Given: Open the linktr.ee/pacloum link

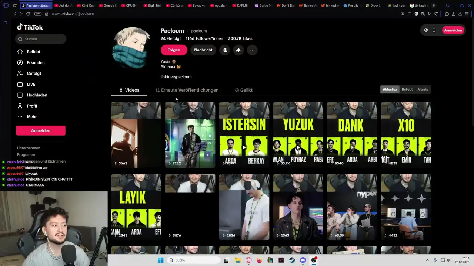Looking at the screenshot, I should tap(176, 77).
